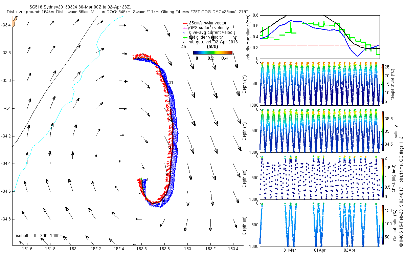Click the '150' tick on oxygen colorbar

[388, 210]
